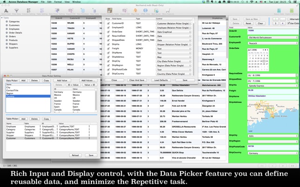
Task: Open the Window menu
Action: click(76, 2)
